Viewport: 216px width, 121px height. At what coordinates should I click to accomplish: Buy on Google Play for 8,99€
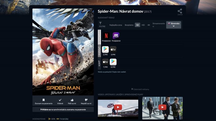pyautogui.click(x=113, y=62)
